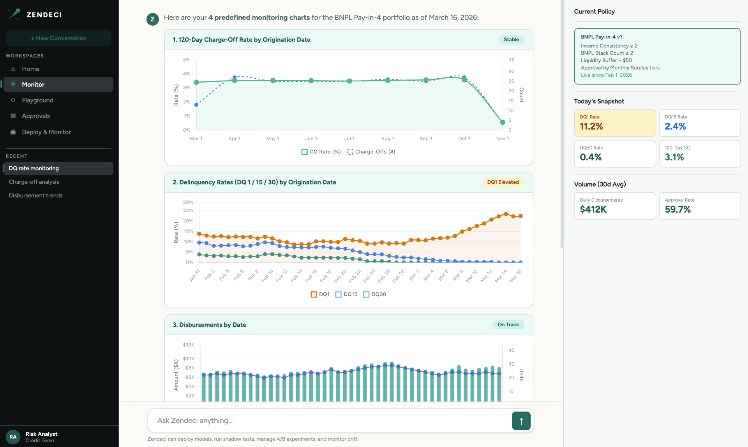Toggle DQ1 legend series

pos(320,294)
